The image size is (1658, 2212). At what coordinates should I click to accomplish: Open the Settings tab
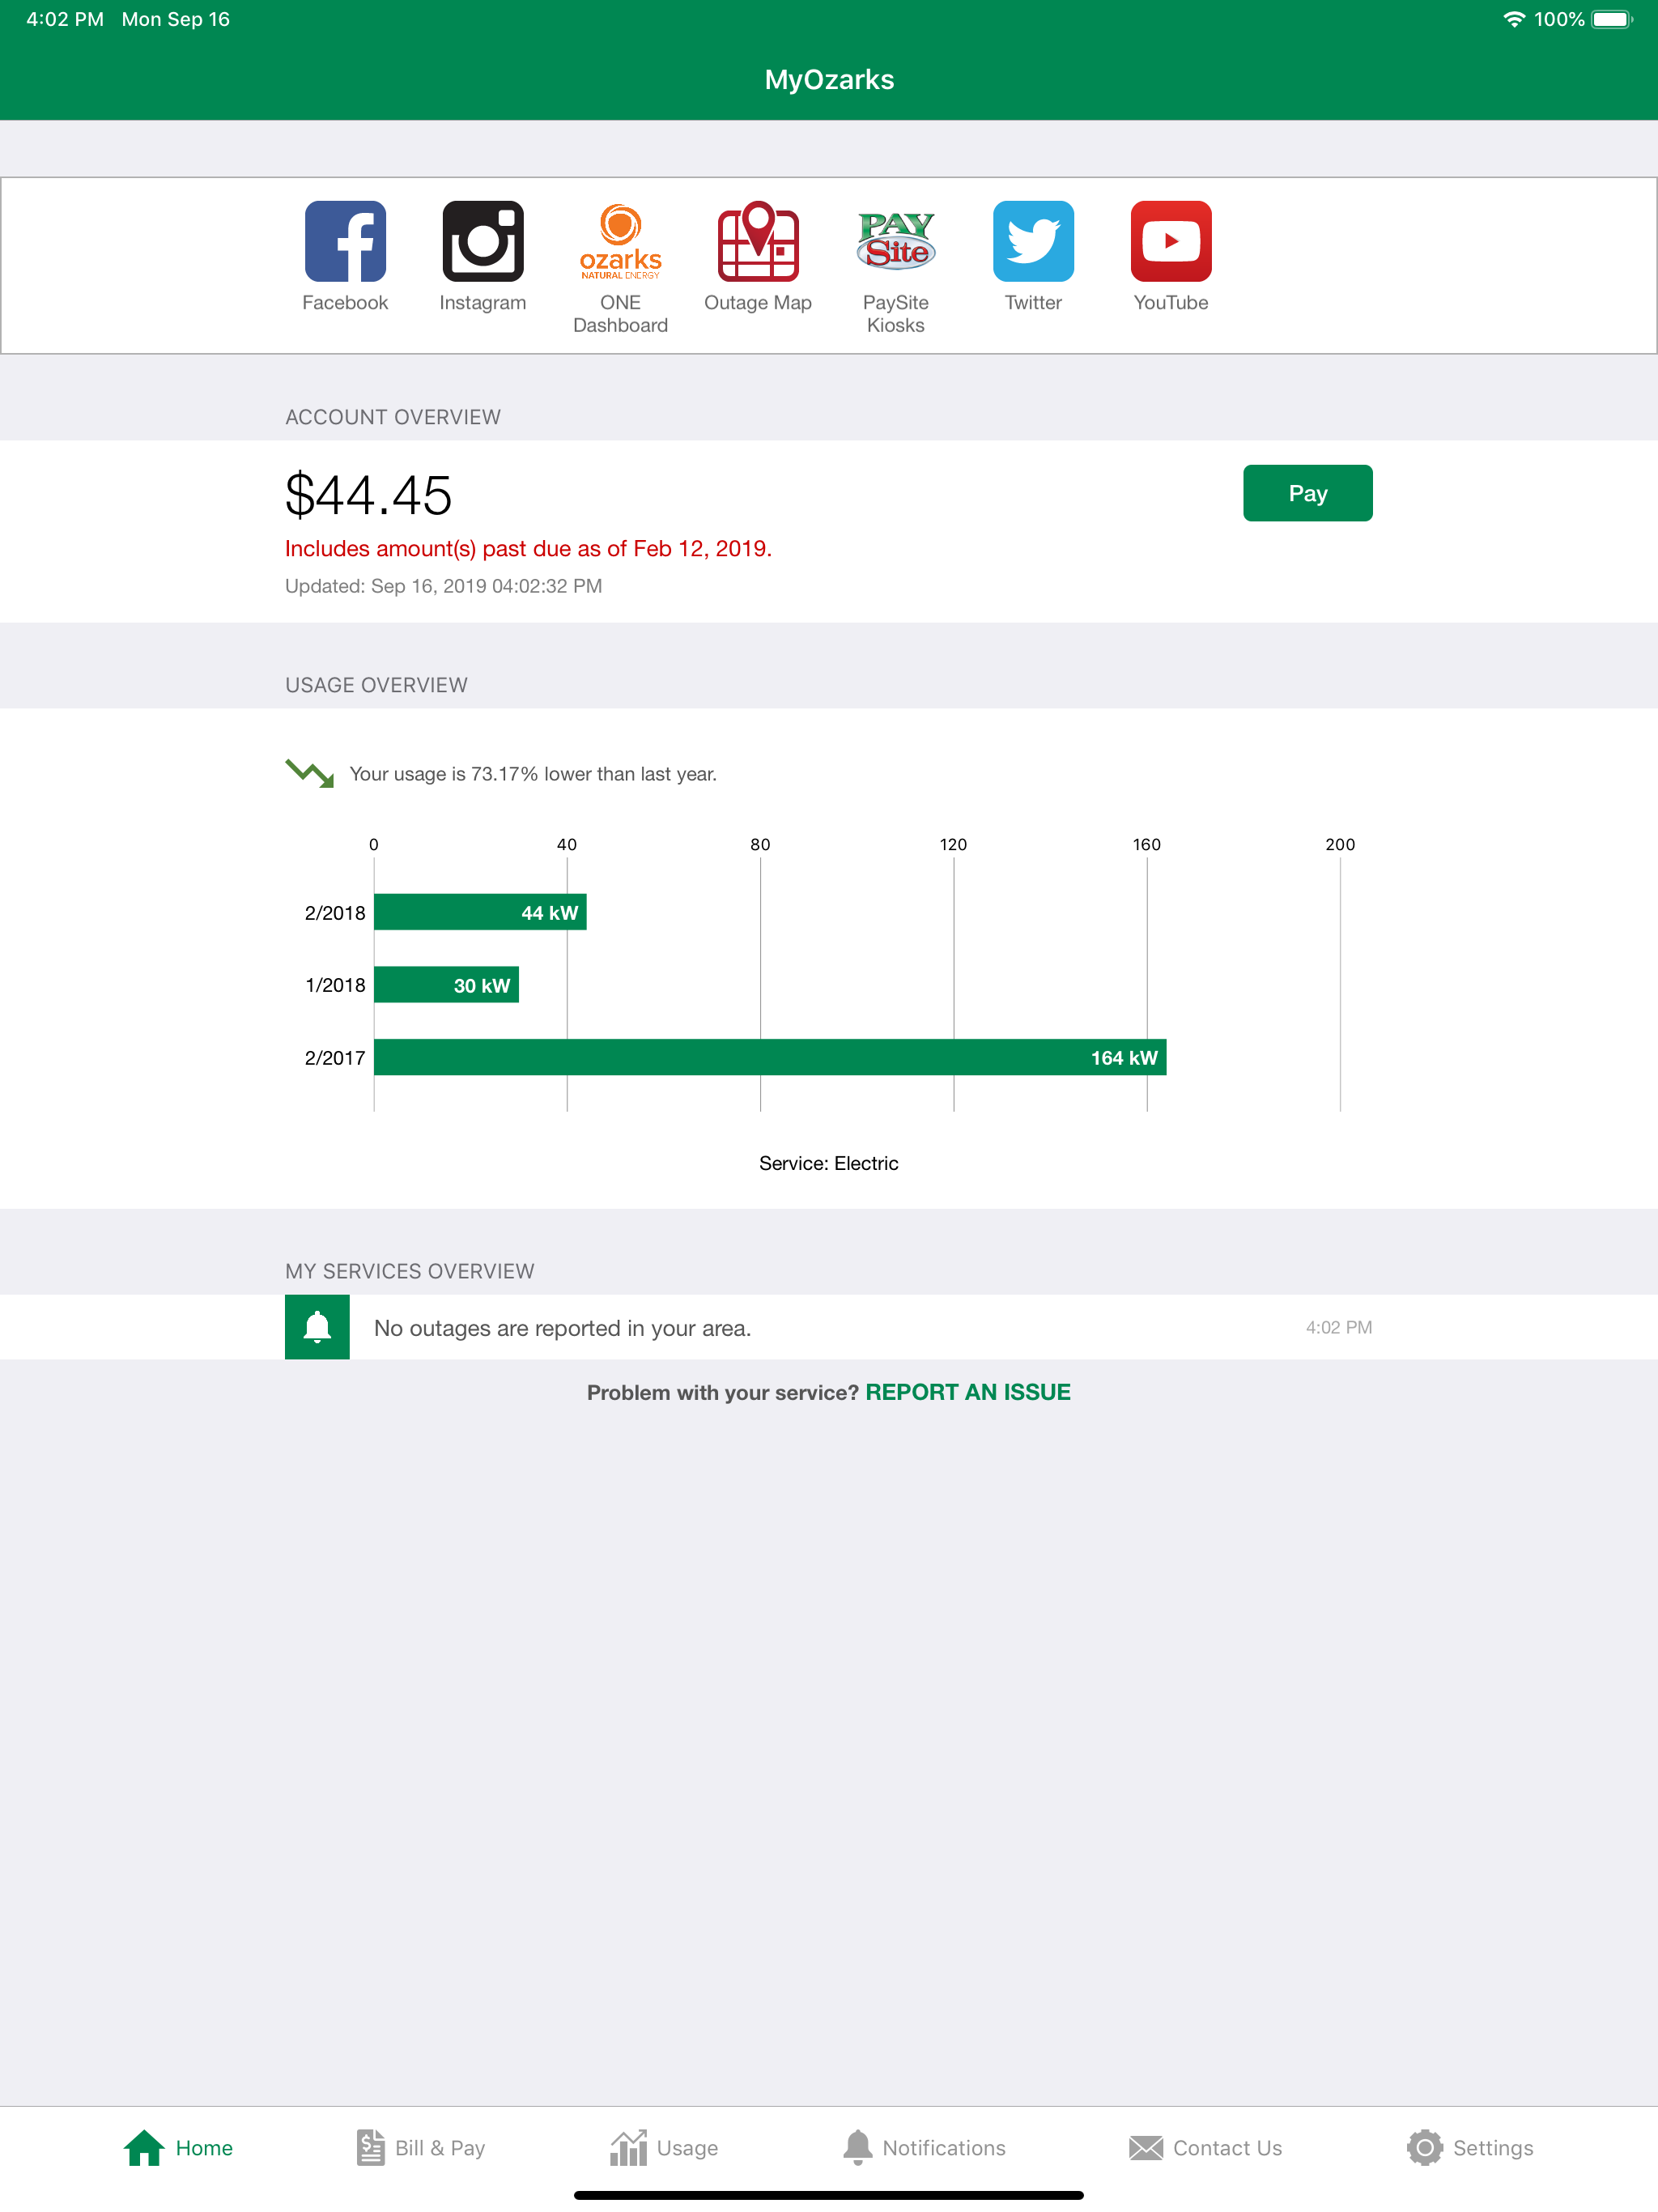click(x=1469, y=2148)
